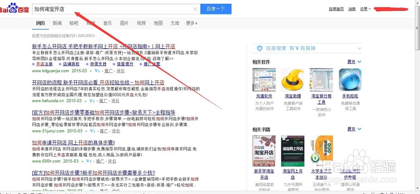The height and width of the screenshot is (194, 420).
Task: Open 手机旺旺 blue icon
Action: click(x=350, y=80)
